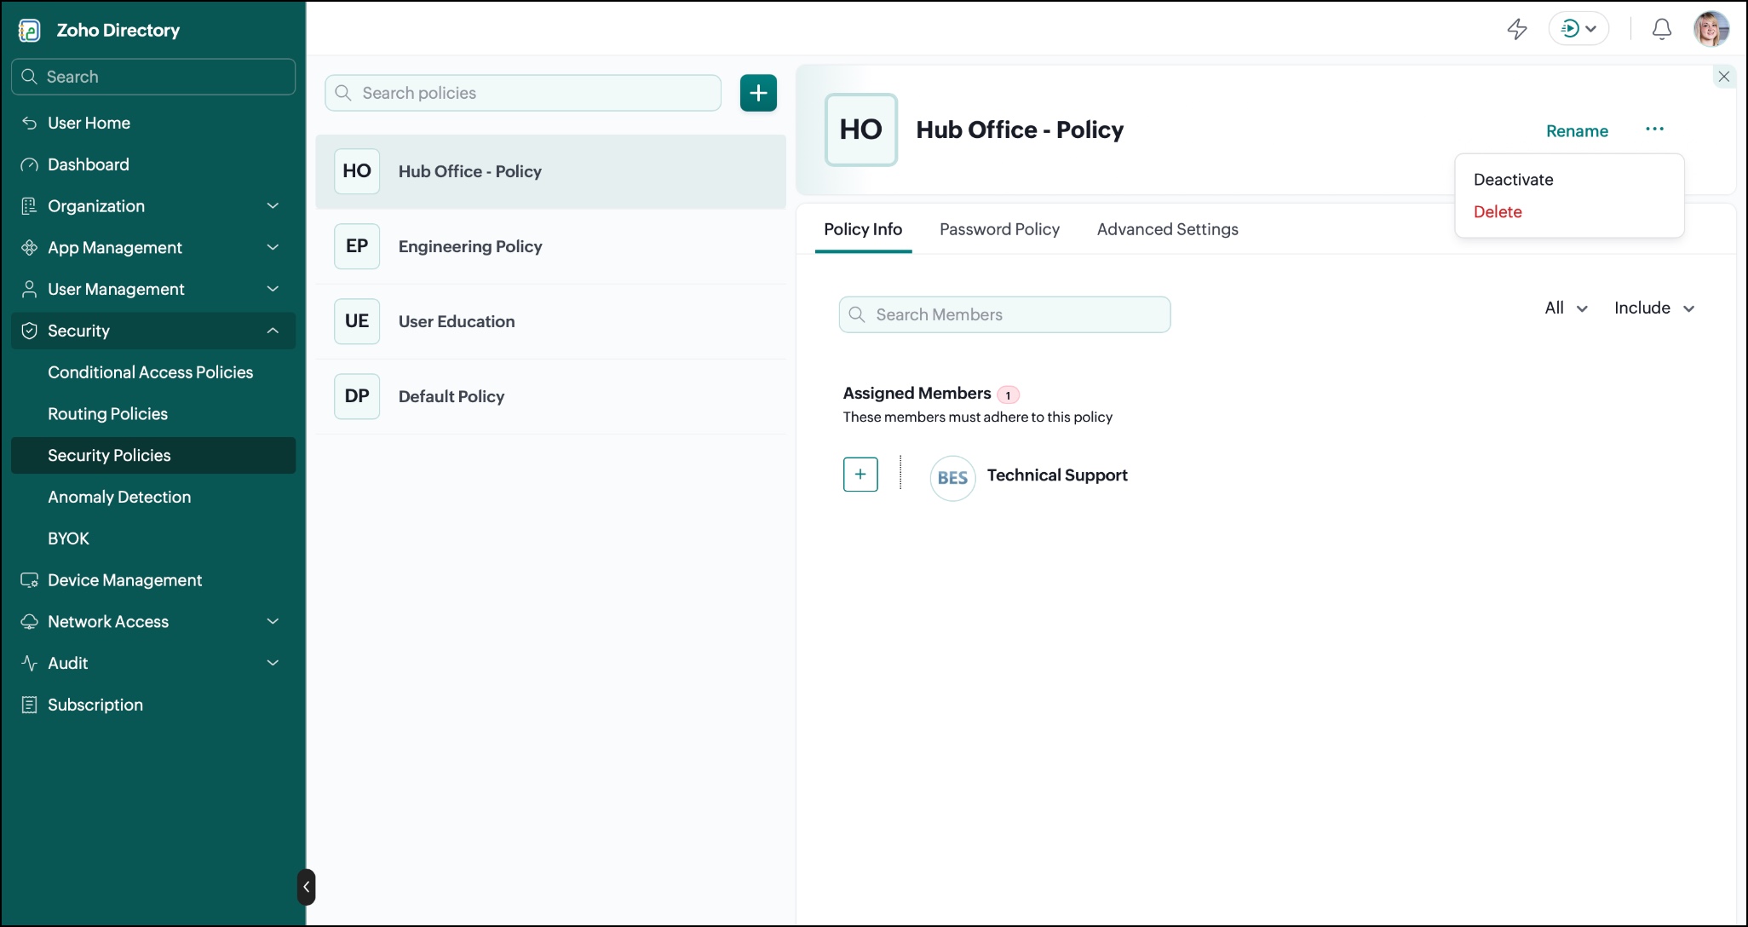Image resolution: width=1748 pixels, height=927 pixels.
Task: Click the green plus add policy button
Action: [x=758, y=93]
